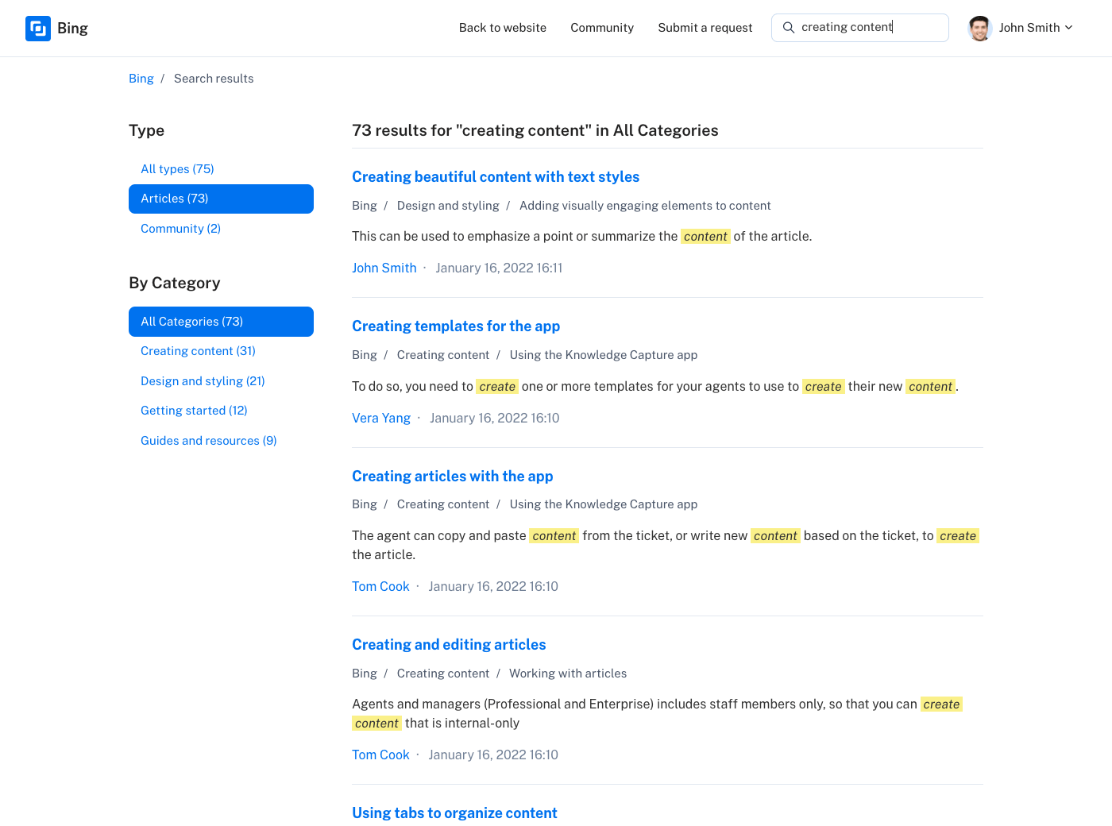Open Creating beautiful content with text styles
This screenshot has width=1112, height=826.
[x=495, y=177]
